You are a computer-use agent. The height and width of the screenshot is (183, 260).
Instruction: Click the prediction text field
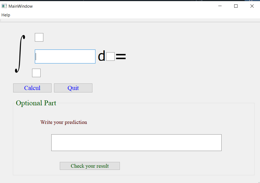pyautogui.click(x=137, y=143)
